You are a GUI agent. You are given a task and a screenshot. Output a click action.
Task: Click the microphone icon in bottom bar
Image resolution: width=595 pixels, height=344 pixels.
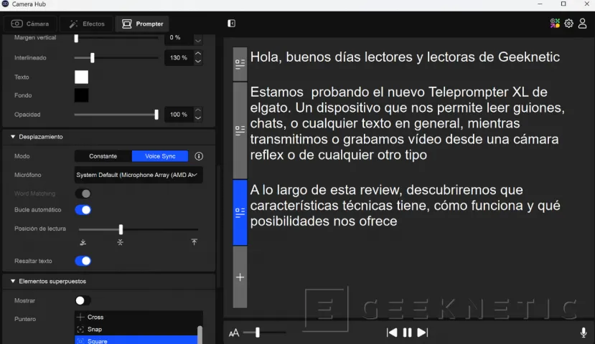584,333
